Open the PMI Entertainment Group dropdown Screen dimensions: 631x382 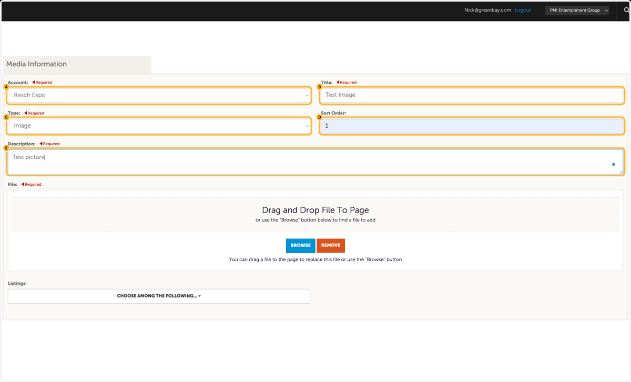[577, 10]
